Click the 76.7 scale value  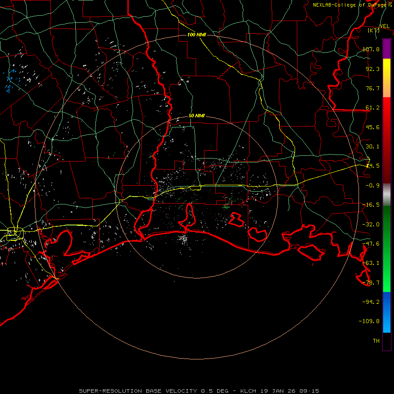tap(373, 88)
